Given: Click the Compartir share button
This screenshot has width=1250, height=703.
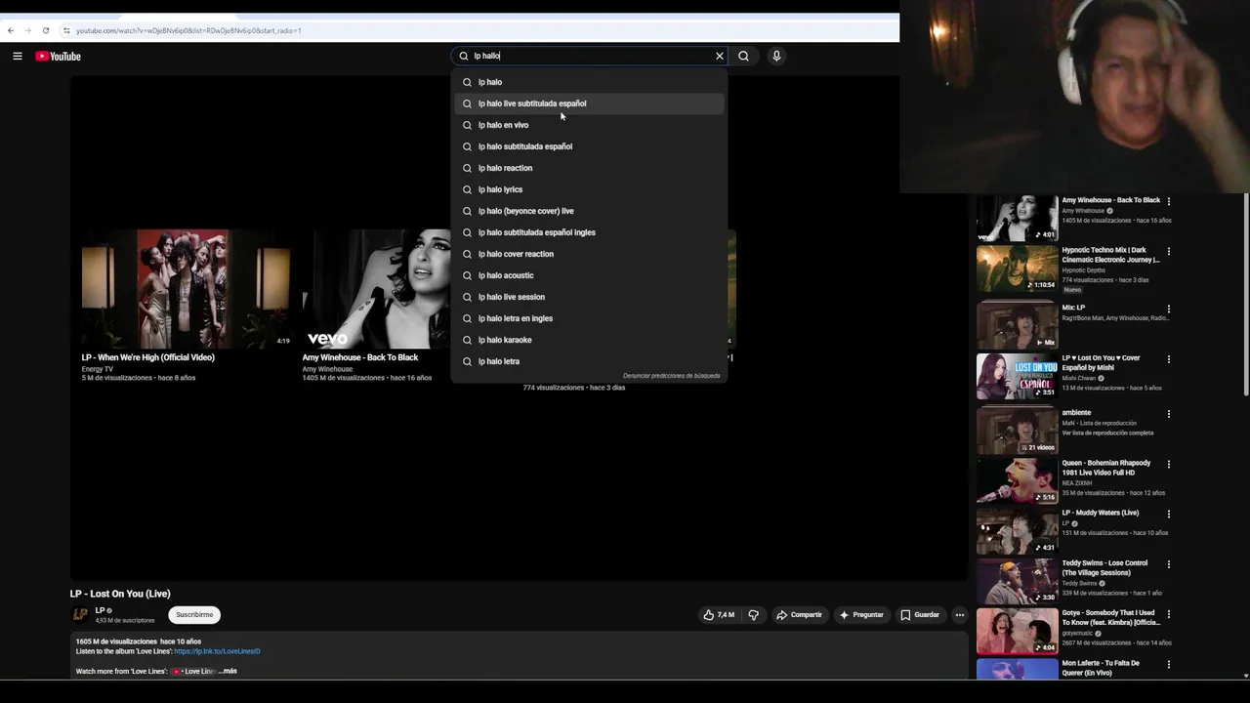Looking at the screenshot, I should click(x=799, y=615).
